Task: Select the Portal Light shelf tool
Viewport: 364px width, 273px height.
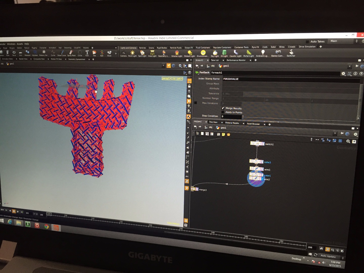Action: click(248, 54)
